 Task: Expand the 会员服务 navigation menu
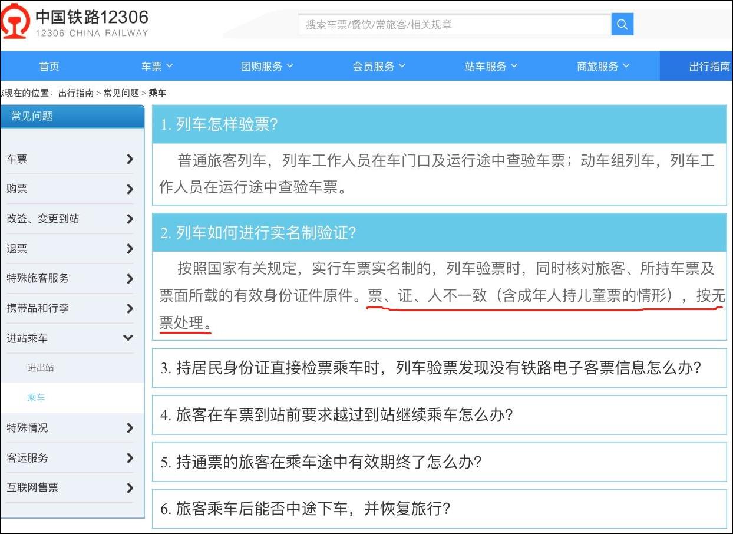click(379, 67)
